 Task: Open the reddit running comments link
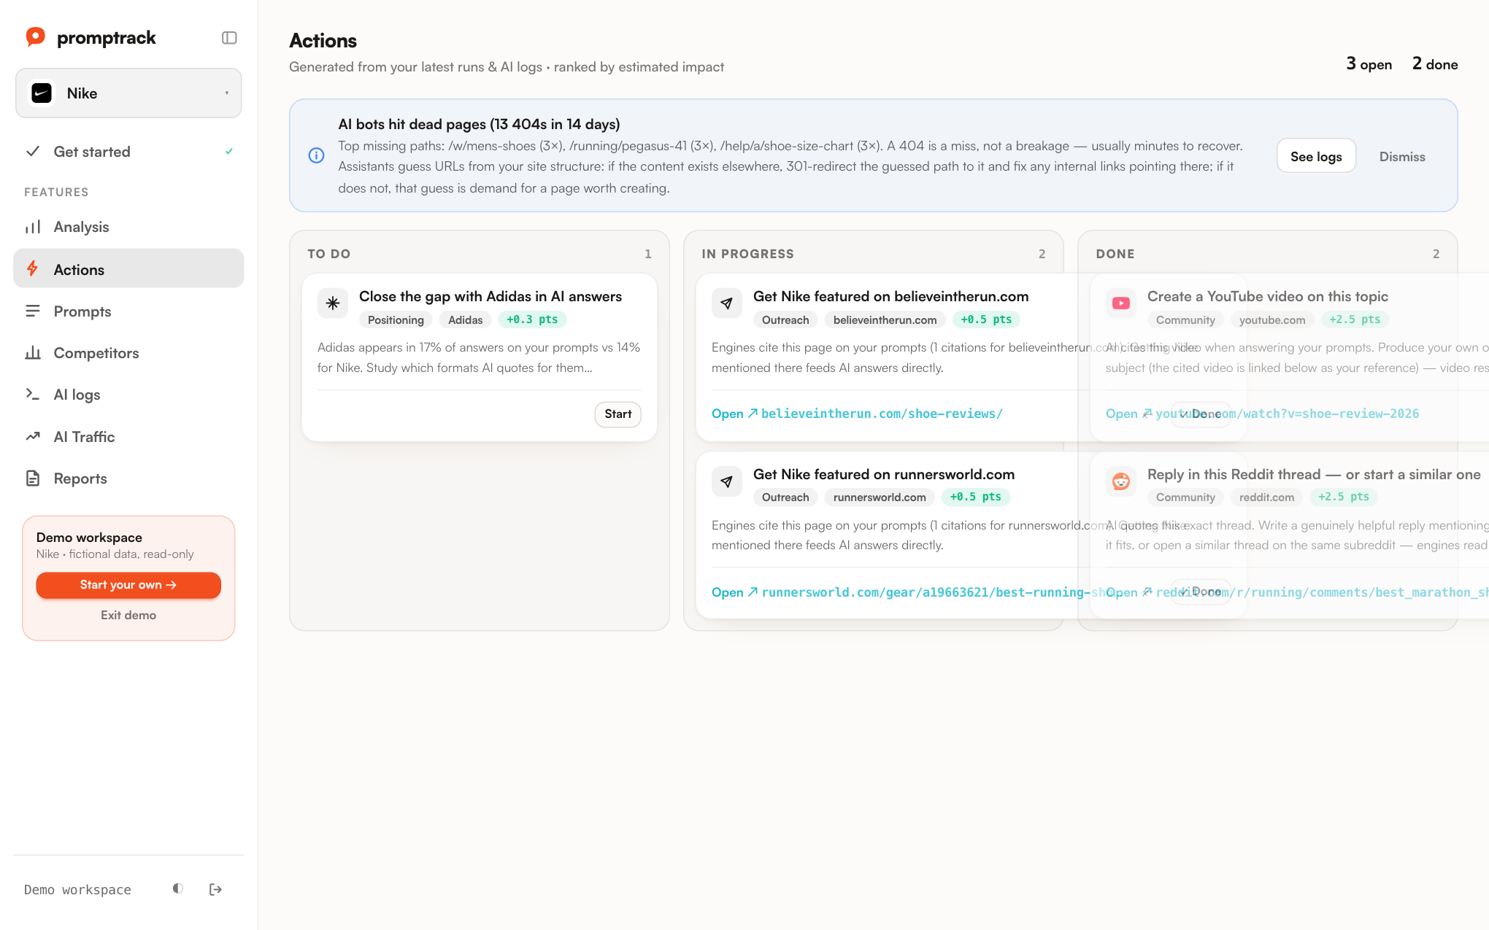pos(1296,592)
